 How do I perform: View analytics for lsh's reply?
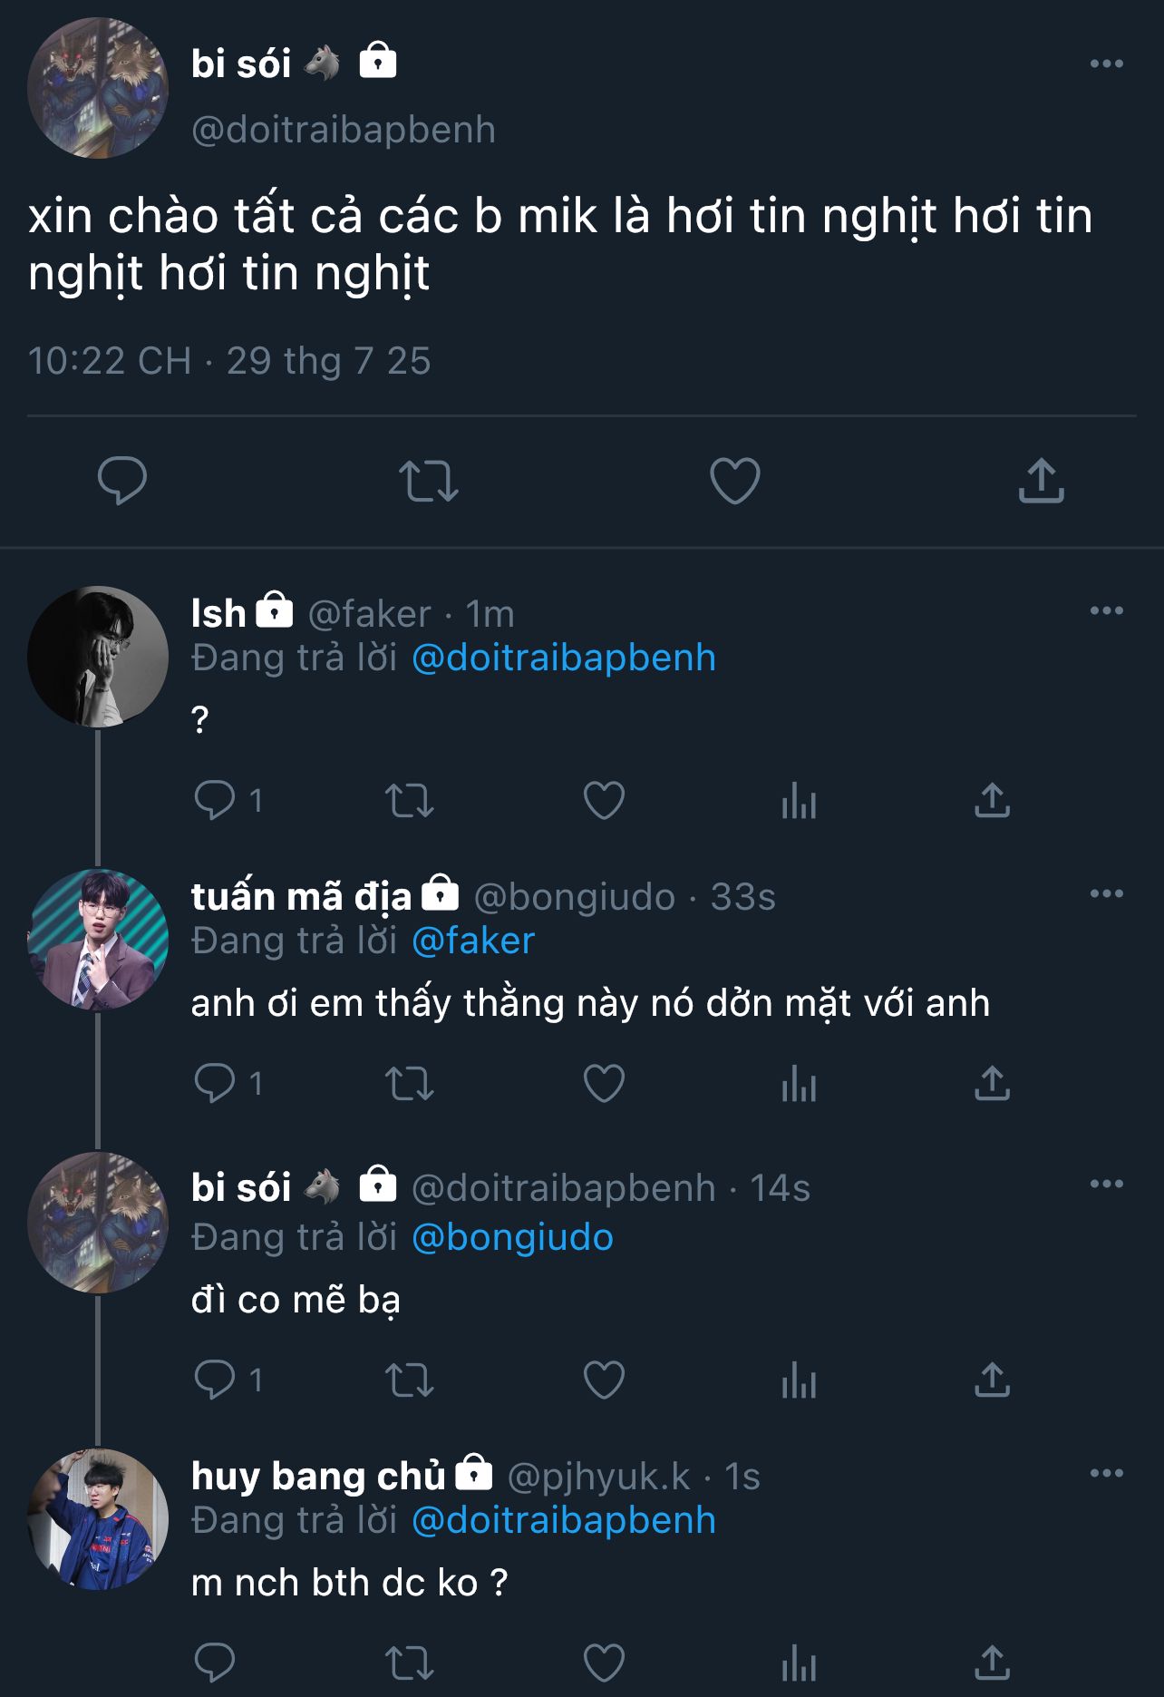tap(799, 801)
